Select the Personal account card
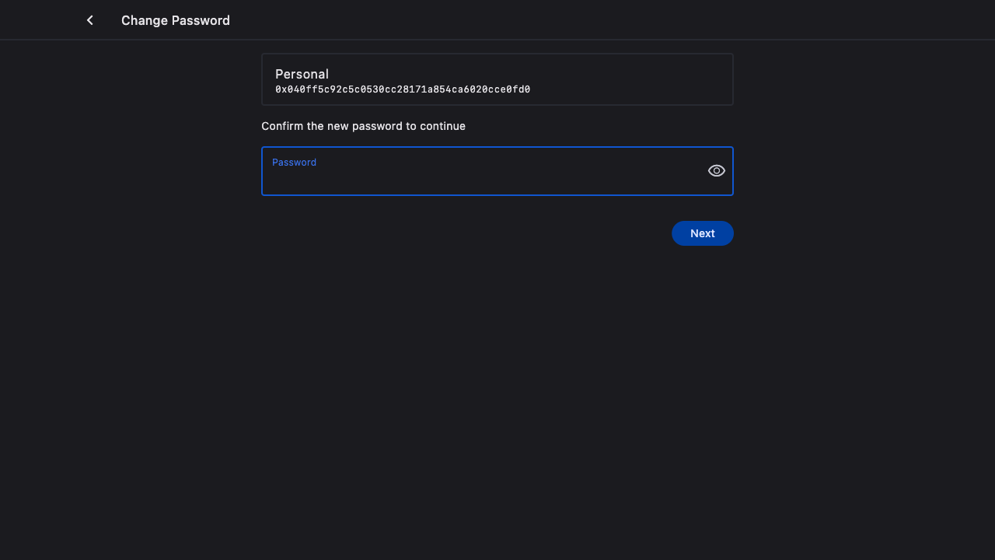The width and height of the screenshot is (995, 560). (497, 79)
